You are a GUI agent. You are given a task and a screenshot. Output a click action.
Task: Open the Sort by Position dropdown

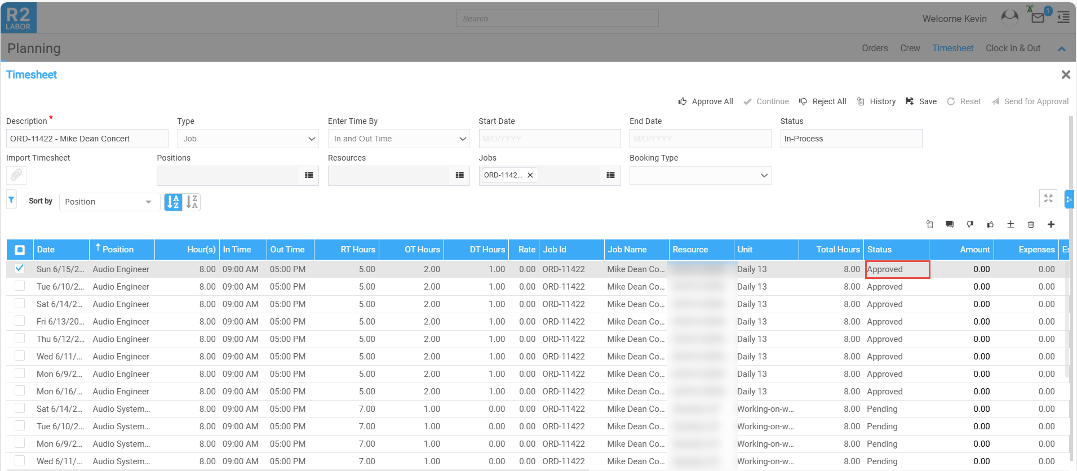[x=109, y=202]
